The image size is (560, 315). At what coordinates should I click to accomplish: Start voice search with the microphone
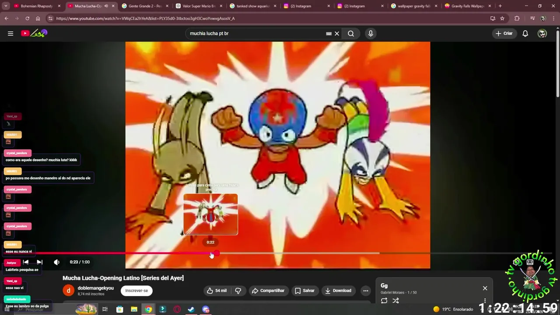[x=371, y=33]
